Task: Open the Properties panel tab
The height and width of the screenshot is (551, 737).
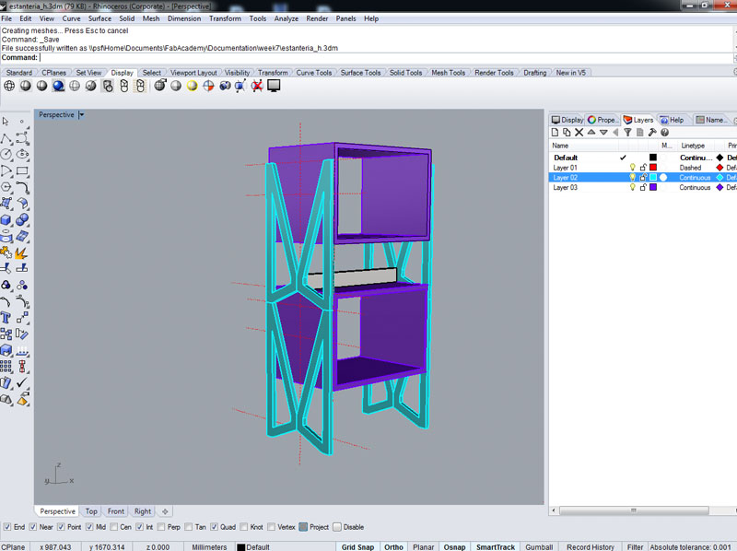Action: (602, 120)
